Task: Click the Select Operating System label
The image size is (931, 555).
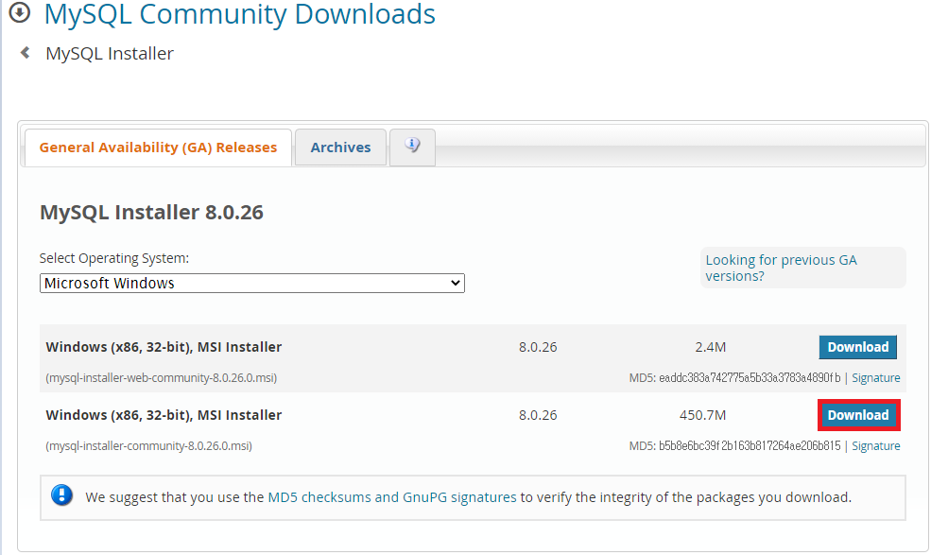Action: tap(114, 258)
